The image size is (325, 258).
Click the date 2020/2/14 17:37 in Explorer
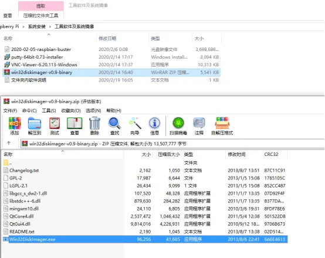[x=116, y=64]
